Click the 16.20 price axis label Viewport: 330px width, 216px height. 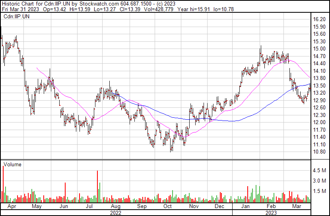tap(319, 19)
